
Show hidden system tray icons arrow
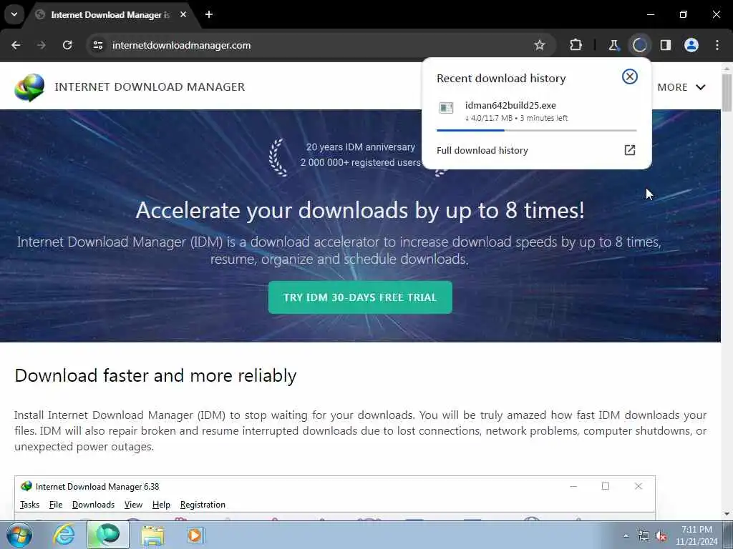click(x=626, y=536)
